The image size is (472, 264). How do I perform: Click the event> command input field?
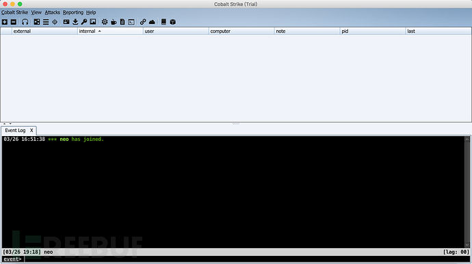click(247, 259)
